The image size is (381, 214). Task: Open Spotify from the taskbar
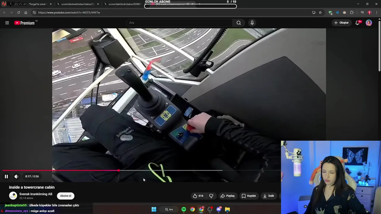(184, 209)
